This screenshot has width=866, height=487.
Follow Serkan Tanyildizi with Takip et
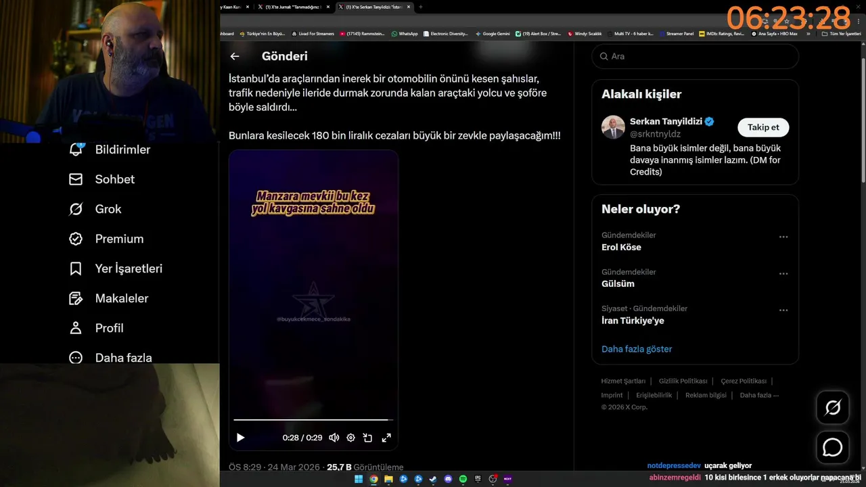pyautogui.click(x=763, y=127)
